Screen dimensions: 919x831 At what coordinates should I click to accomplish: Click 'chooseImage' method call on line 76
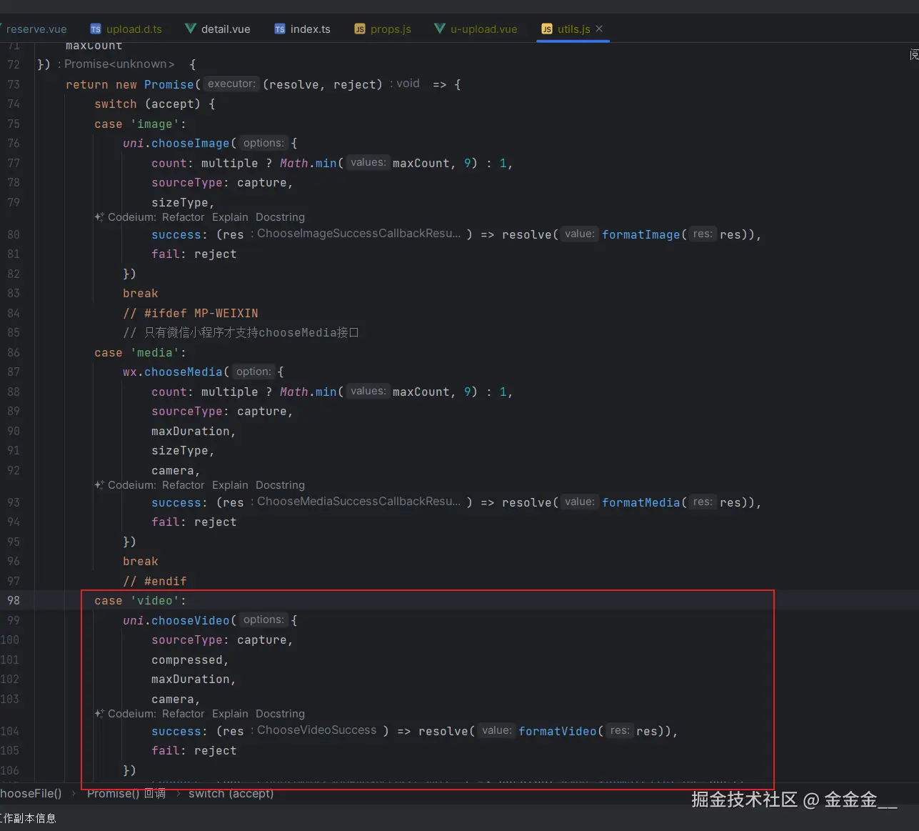190,144
